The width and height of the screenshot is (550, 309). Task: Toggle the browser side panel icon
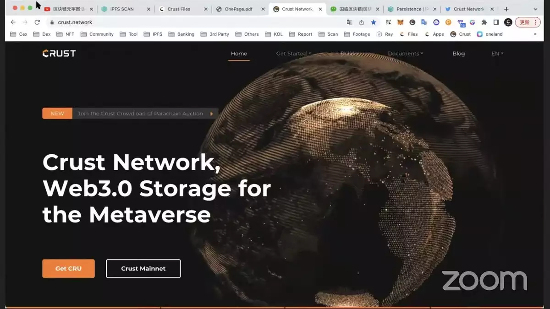pyautogui.click(x=496, y=22)
